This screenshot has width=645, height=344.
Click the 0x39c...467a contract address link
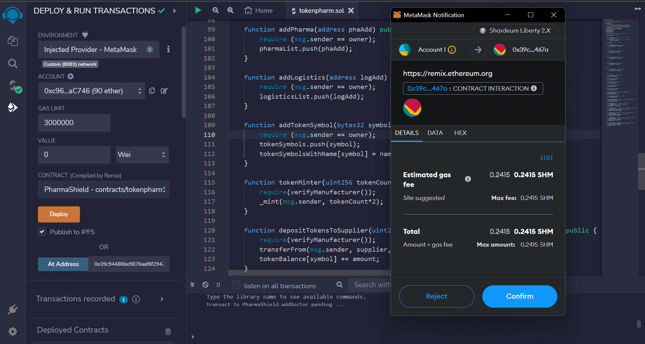pos(427,89)
